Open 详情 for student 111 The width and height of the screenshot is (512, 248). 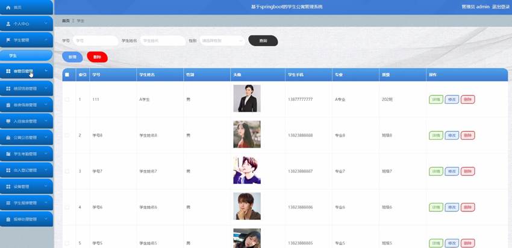pyautogui.click(x=436, y=100)
